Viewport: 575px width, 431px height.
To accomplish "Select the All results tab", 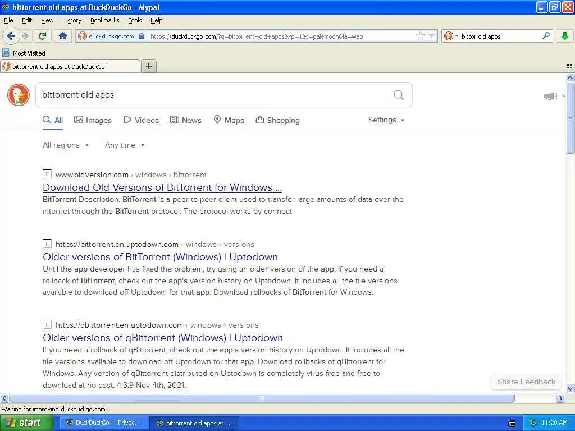I will coord(53,120).
